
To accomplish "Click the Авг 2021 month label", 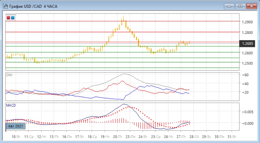I will click(16, 126).
